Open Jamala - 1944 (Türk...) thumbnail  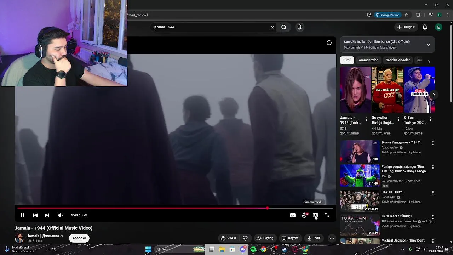click(355, 90)
